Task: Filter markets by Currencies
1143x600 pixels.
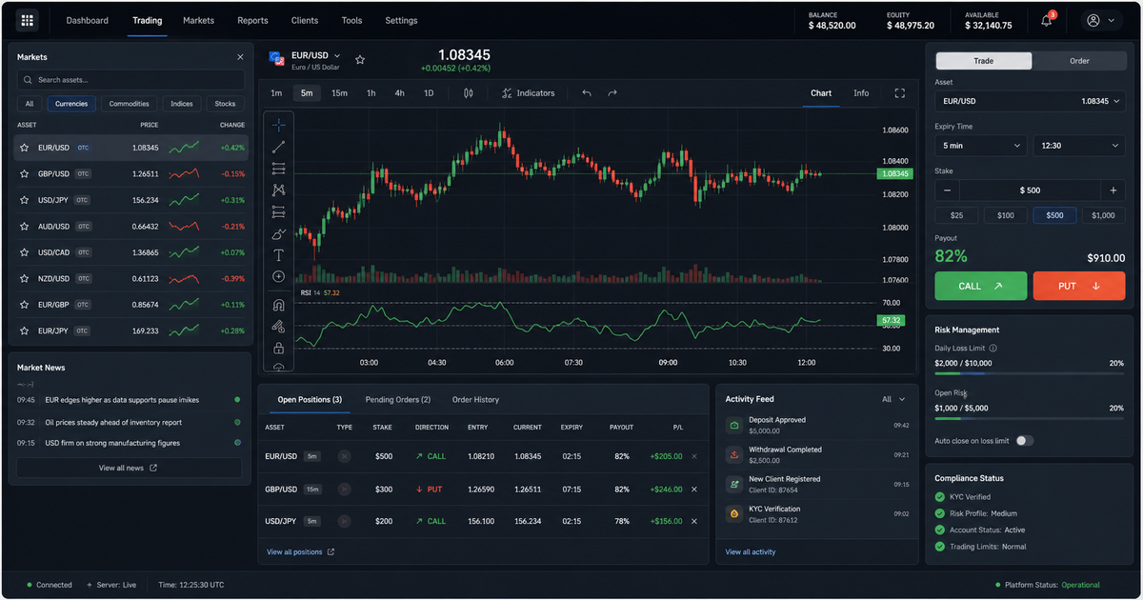Action: [x=71, y=104]
